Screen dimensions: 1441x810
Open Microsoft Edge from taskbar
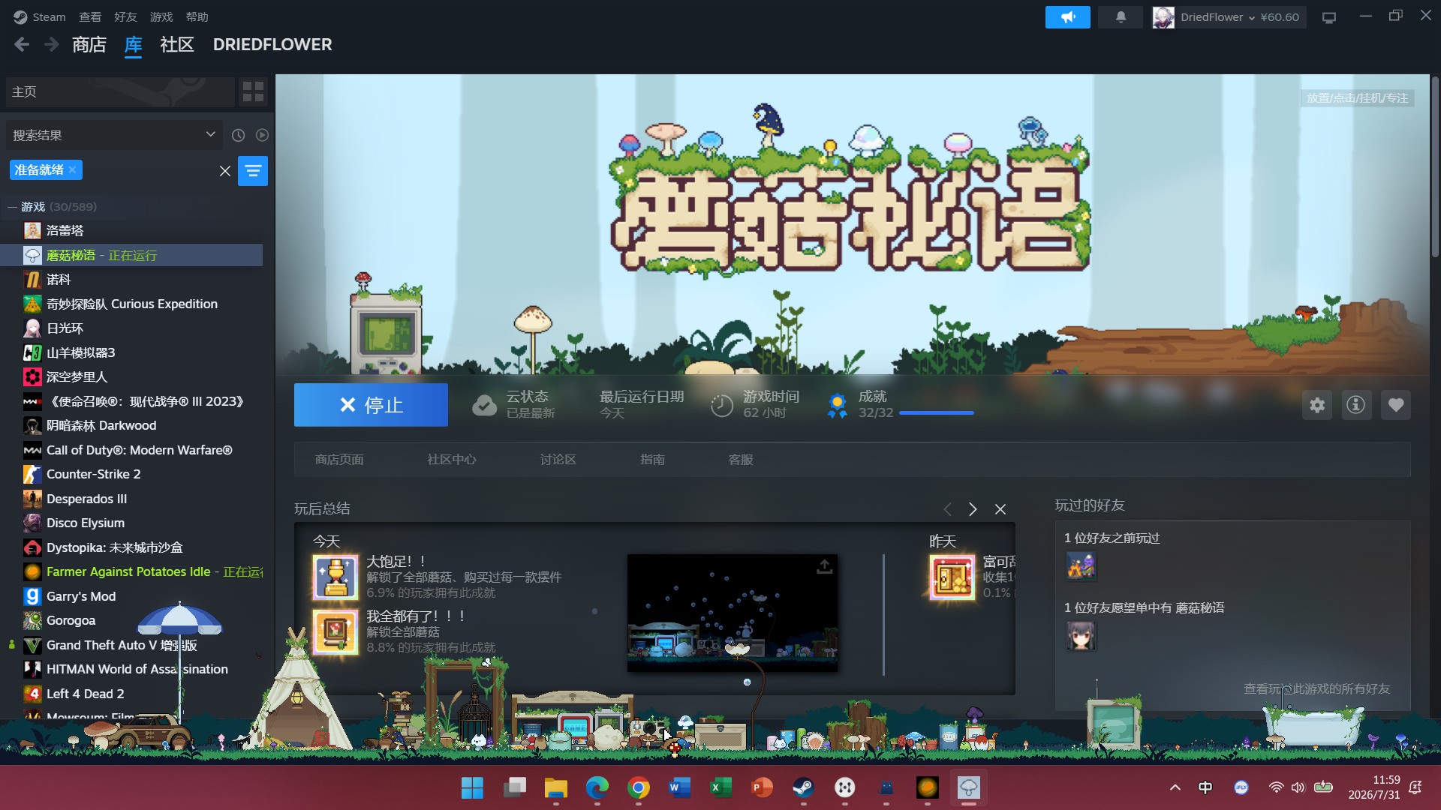pyautogui.click(x=597, y=787)
